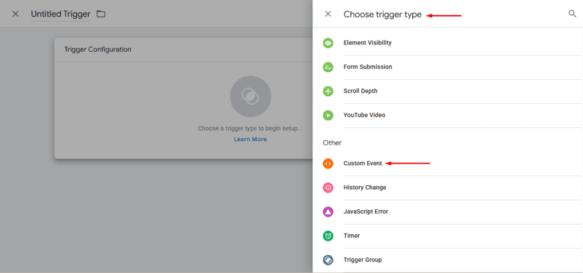Screen dimensions: 583x273
Task: Click the pink History Change icon
Action: (x=328, y=188)
